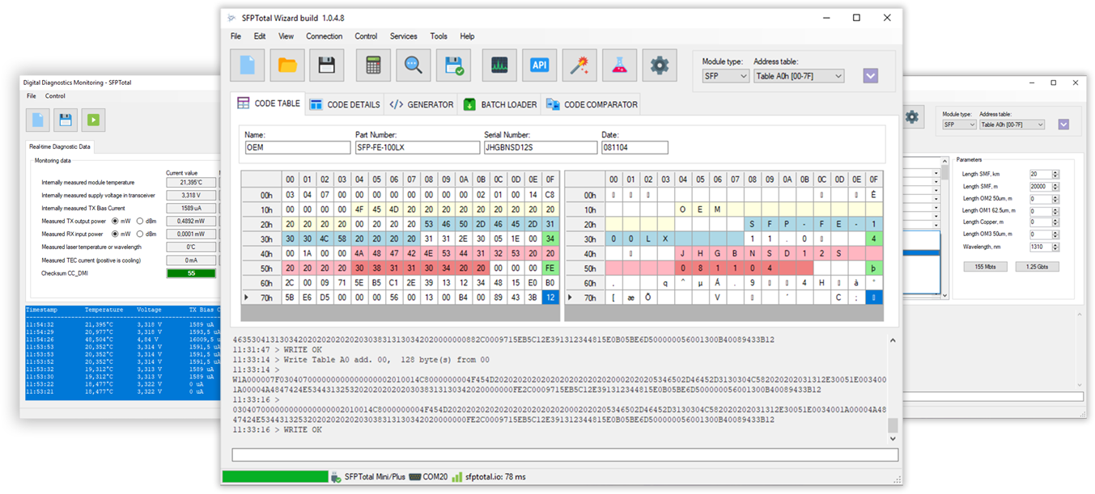The height and width of the screenshot is (494, 1095).
Task: Click the magic wand wizard icon
Action: [x=579, y=66]
